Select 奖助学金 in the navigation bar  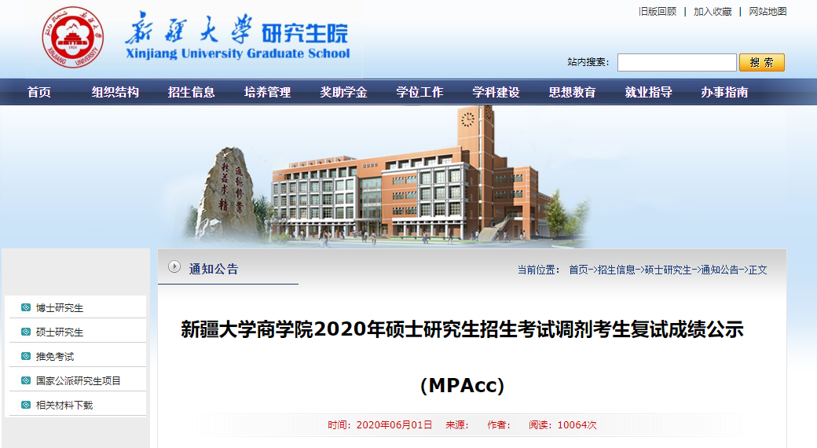coord(343,93)
